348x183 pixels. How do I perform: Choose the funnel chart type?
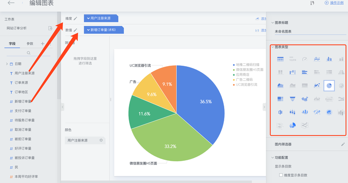tap(292, 99)
